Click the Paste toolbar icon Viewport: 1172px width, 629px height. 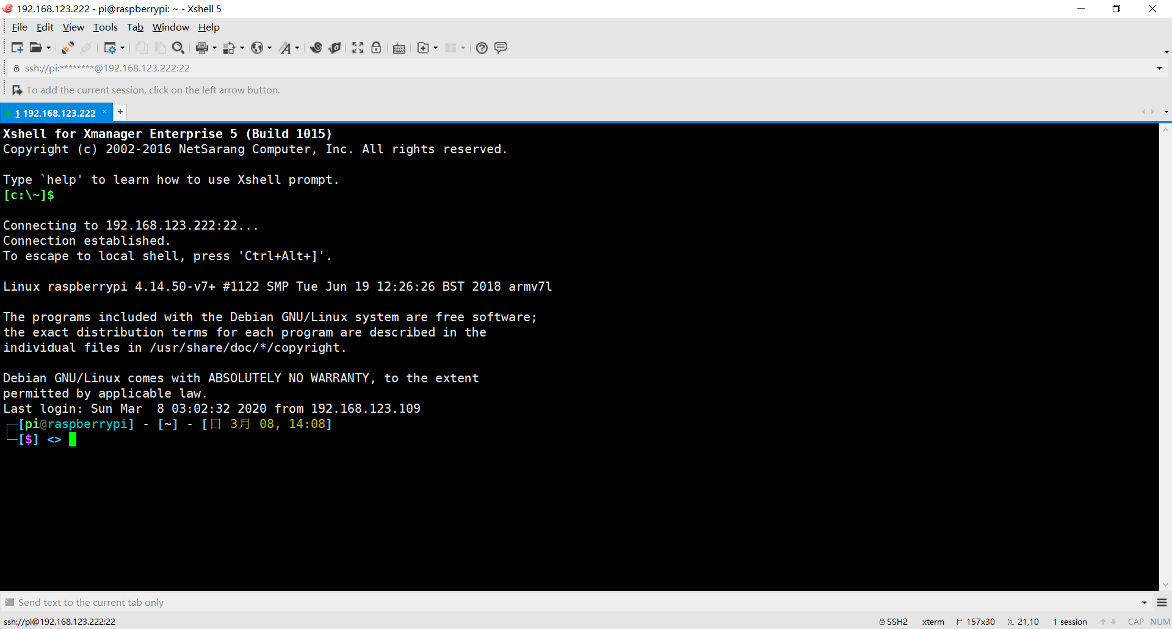160,48
